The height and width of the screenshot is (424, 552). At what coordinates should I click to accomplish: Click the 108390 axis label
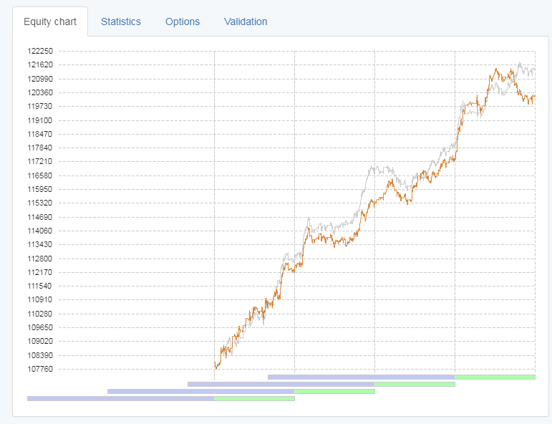click(40, 355)
